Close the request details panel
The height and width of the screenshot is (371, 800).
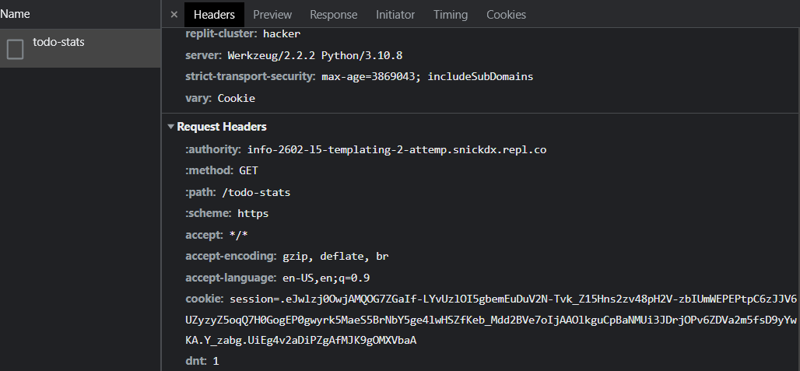click(174, 15)
